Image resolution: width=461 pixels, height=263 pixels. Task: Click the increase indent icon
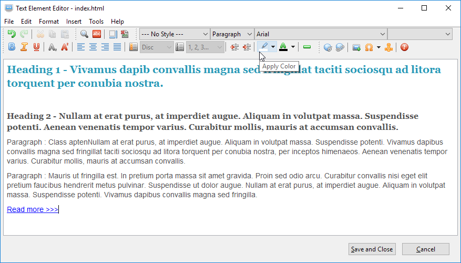pyautogui.click(x=247, y=47)
